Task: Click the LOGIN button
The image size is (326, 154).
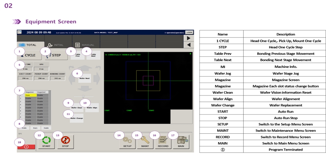Action: pos(189,33)
